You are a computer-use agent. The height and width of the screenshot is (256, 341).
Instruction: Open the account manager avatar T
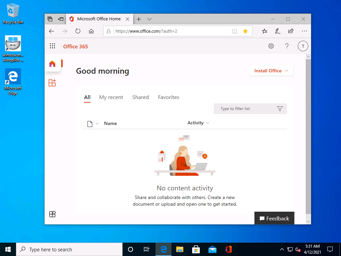pos(303,46)
